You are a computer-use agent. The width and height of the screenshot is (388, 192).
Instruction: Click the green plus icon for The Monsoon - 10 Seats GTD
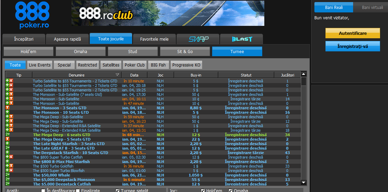(x=7, y=112)
